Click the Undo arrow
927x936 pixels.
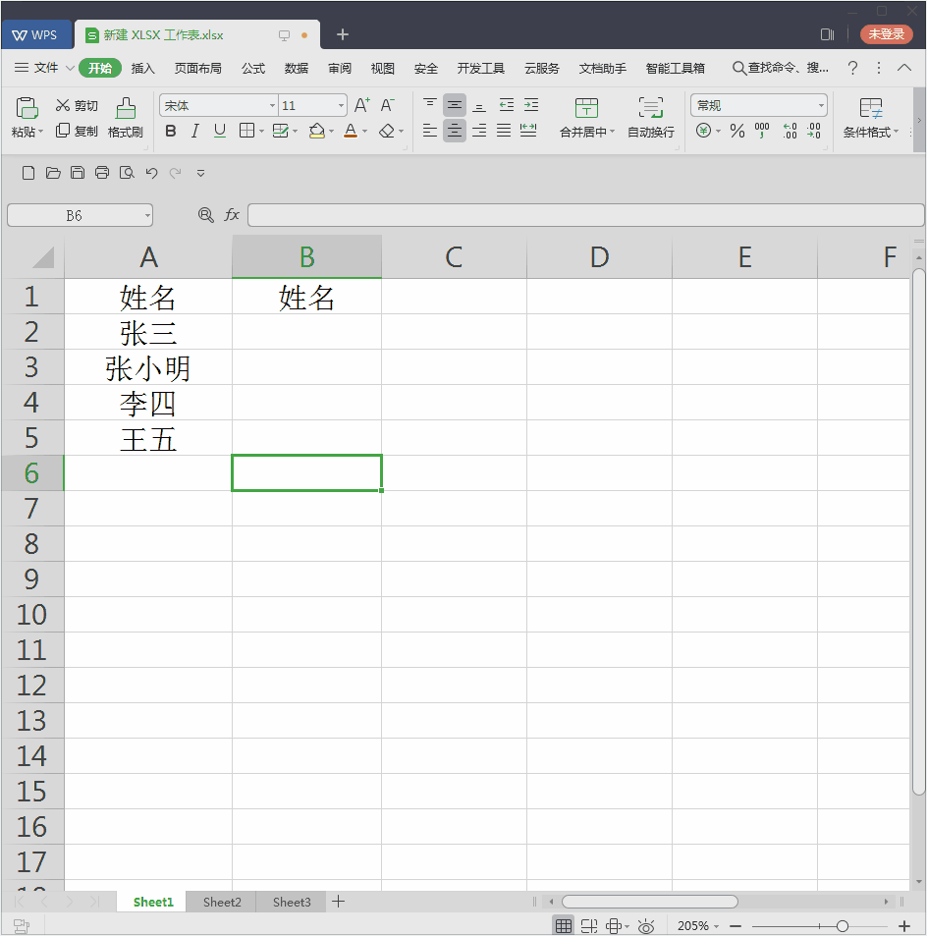click(x=151, y=173)
